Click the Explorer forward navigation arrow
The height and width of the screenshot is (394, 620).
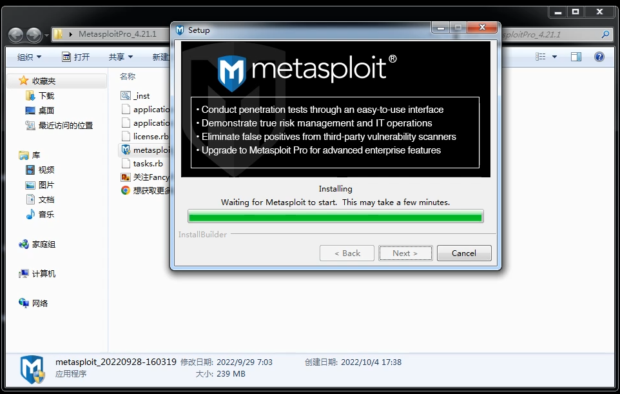[x=34, y=35]
